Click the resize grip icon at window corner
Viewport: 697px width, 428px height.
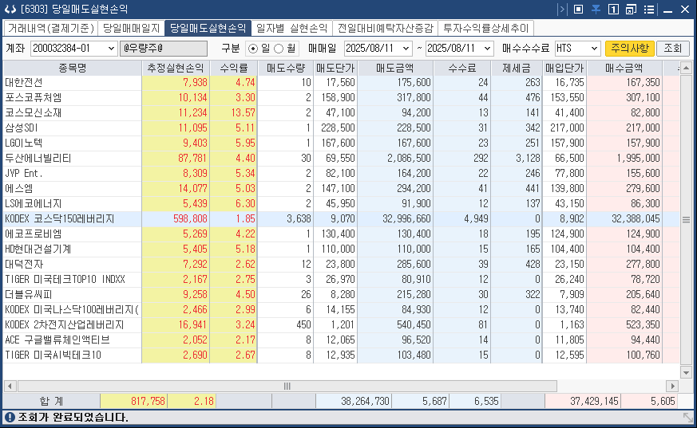[x=688, y=418]
